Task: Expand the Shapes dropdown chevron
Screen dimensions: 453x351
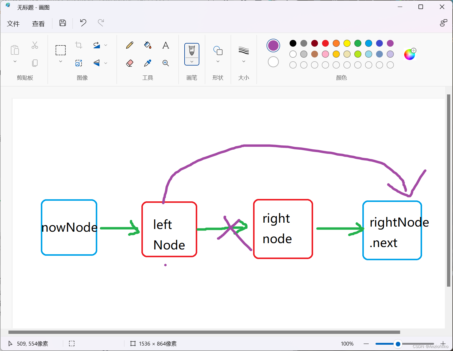Action: [218, 62]
